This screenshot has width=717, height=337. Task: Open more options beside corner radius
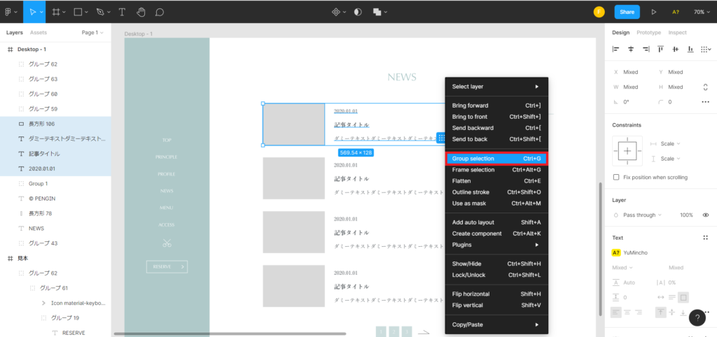click(x=706, y=102)
